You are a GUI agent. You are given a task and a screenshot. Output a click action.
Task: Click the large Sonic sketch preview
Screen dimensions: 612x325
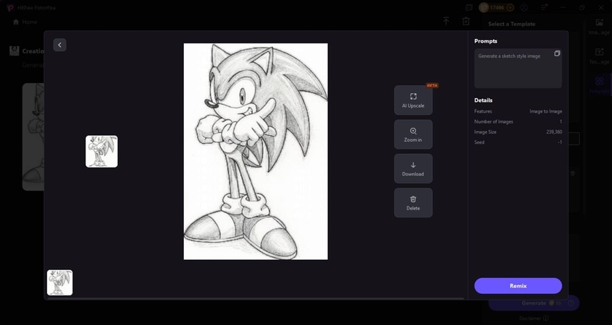(x=256, y=152)
